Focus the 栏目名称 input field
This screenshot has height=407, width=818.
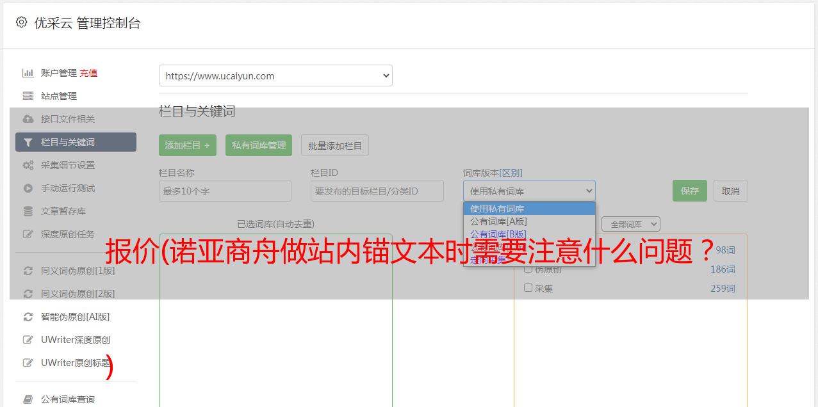[225, 191]
